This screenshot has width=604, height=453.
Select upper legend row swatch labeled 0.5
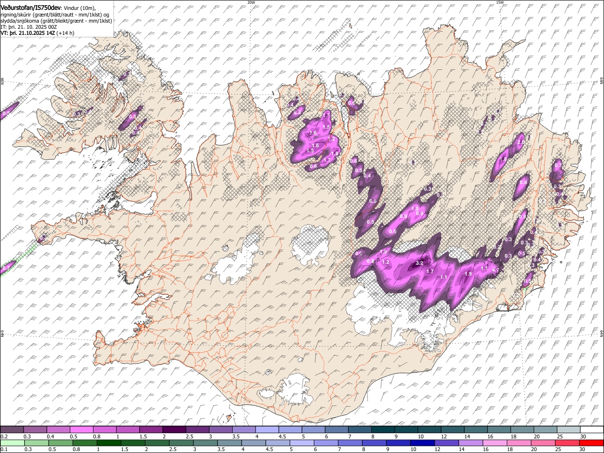pos(81,430)
